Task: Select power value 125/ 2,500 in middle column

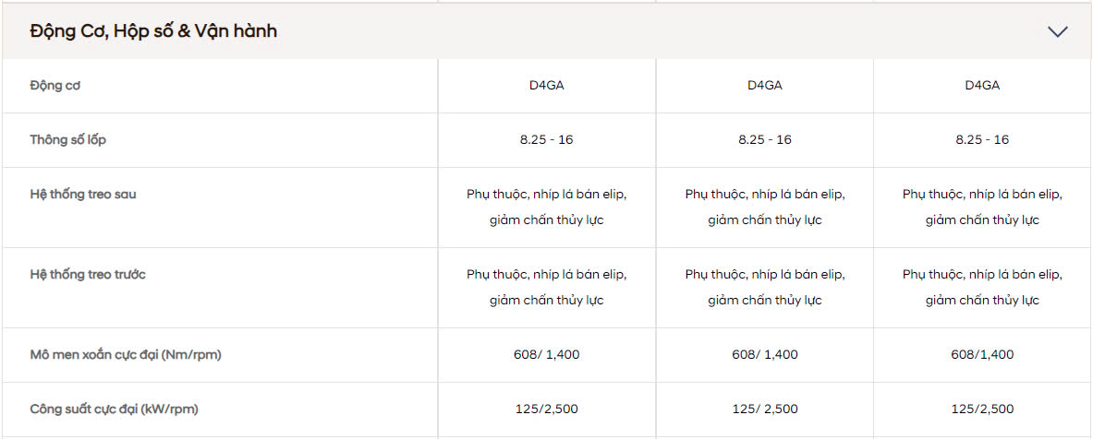Action: [x=764, y=409]
